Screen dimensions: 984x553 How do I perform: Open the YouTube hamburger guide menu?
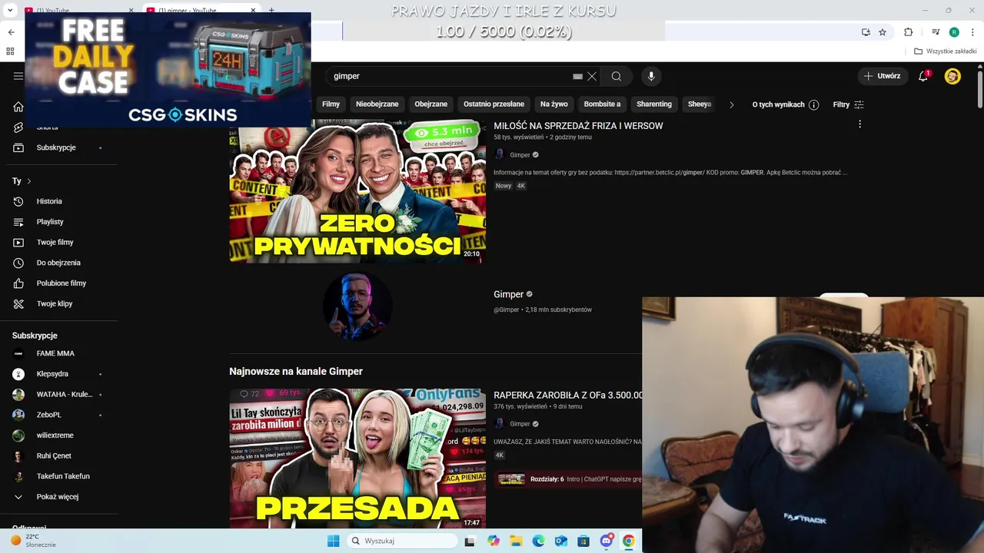pos(18,76)
